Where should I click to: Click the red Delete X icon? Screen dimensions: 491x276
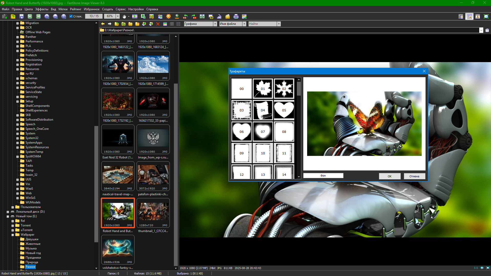pyautogui.click(x=158, y=24)
